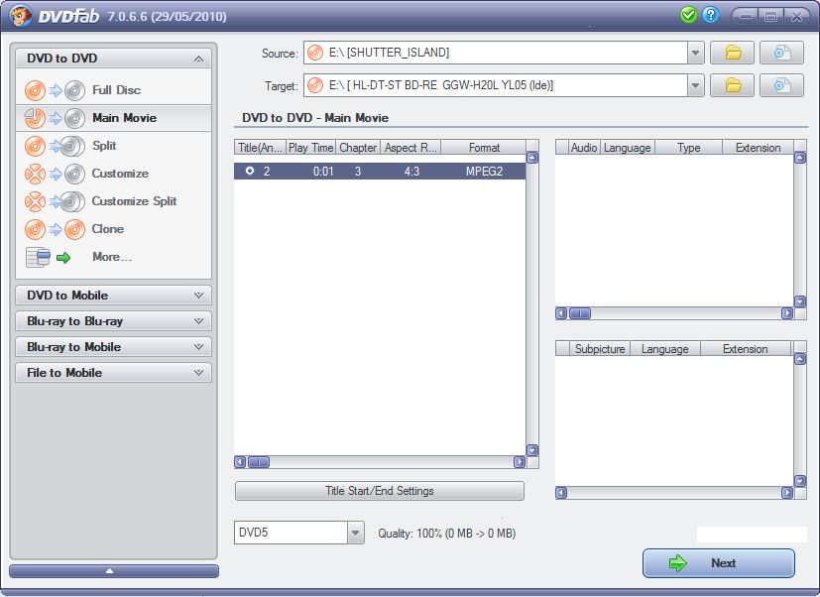Click the More modes list icon
Viewport: 820px width, 597px height.
click(39, 257)
